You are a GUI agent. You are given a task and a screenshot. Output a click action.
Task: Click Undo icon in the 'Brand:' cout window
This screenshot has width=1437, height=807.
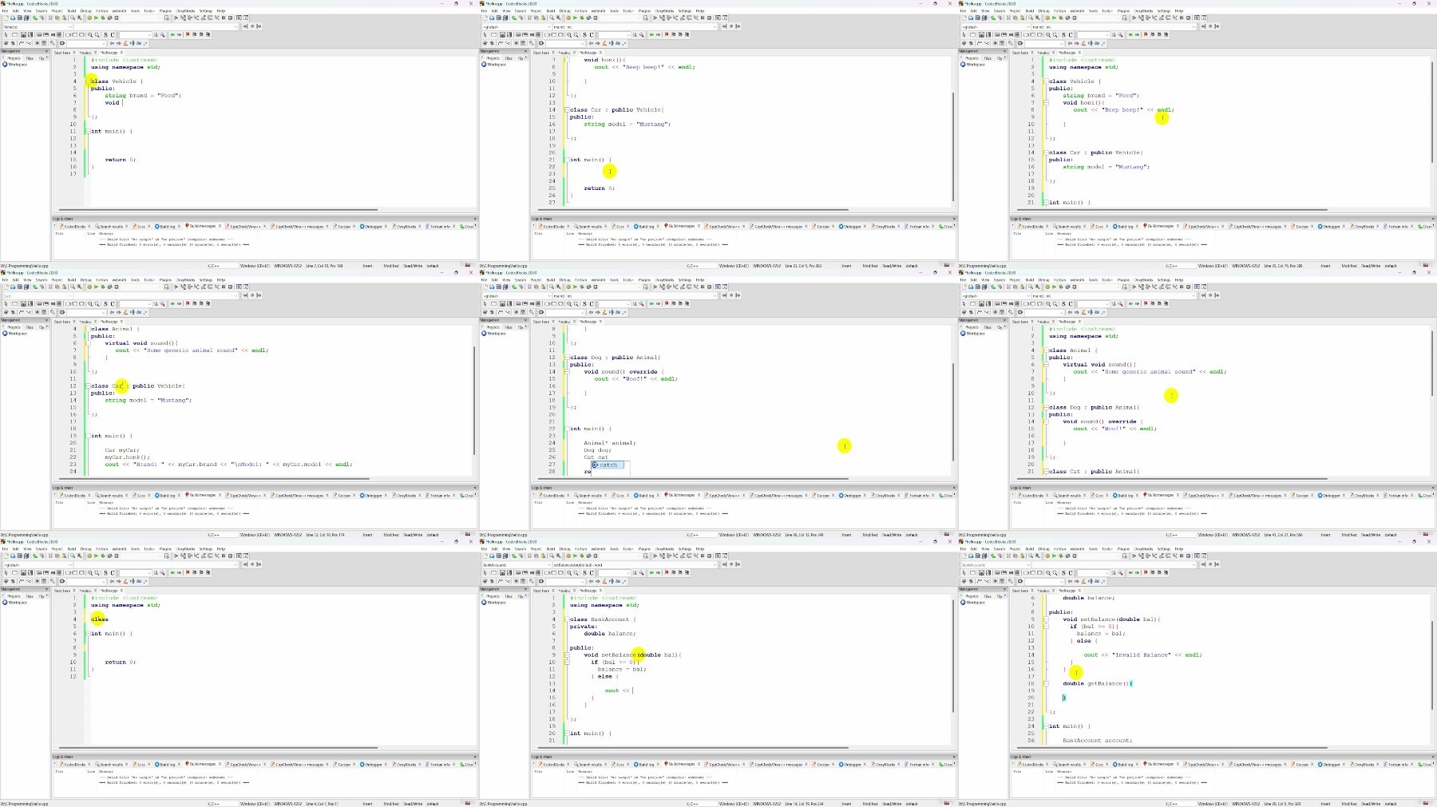tap(35, 287)
